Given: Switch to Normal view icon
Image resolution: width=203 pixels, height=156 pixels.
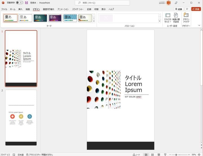Looking at the screenshot, I should [x=146, y=155].
